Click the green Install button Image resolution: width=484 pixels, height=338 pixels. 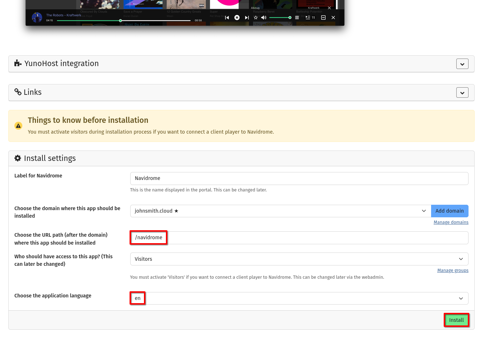[456, 320]
